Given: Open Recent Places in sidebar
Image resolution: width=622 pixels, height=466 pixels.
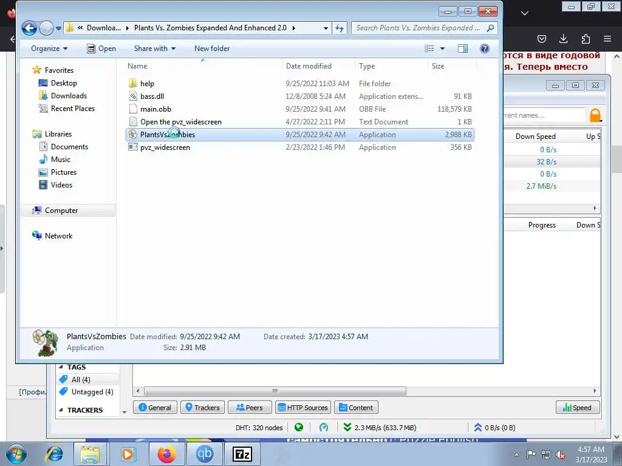Looking at the screenshot, I should (x=73, y=108).
